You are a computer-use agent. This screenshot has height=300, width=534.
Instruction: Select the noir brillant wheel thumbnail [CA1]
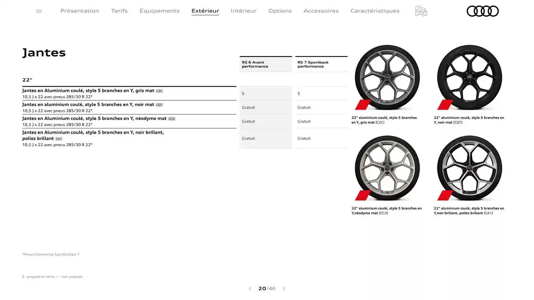tap(469, 168)
